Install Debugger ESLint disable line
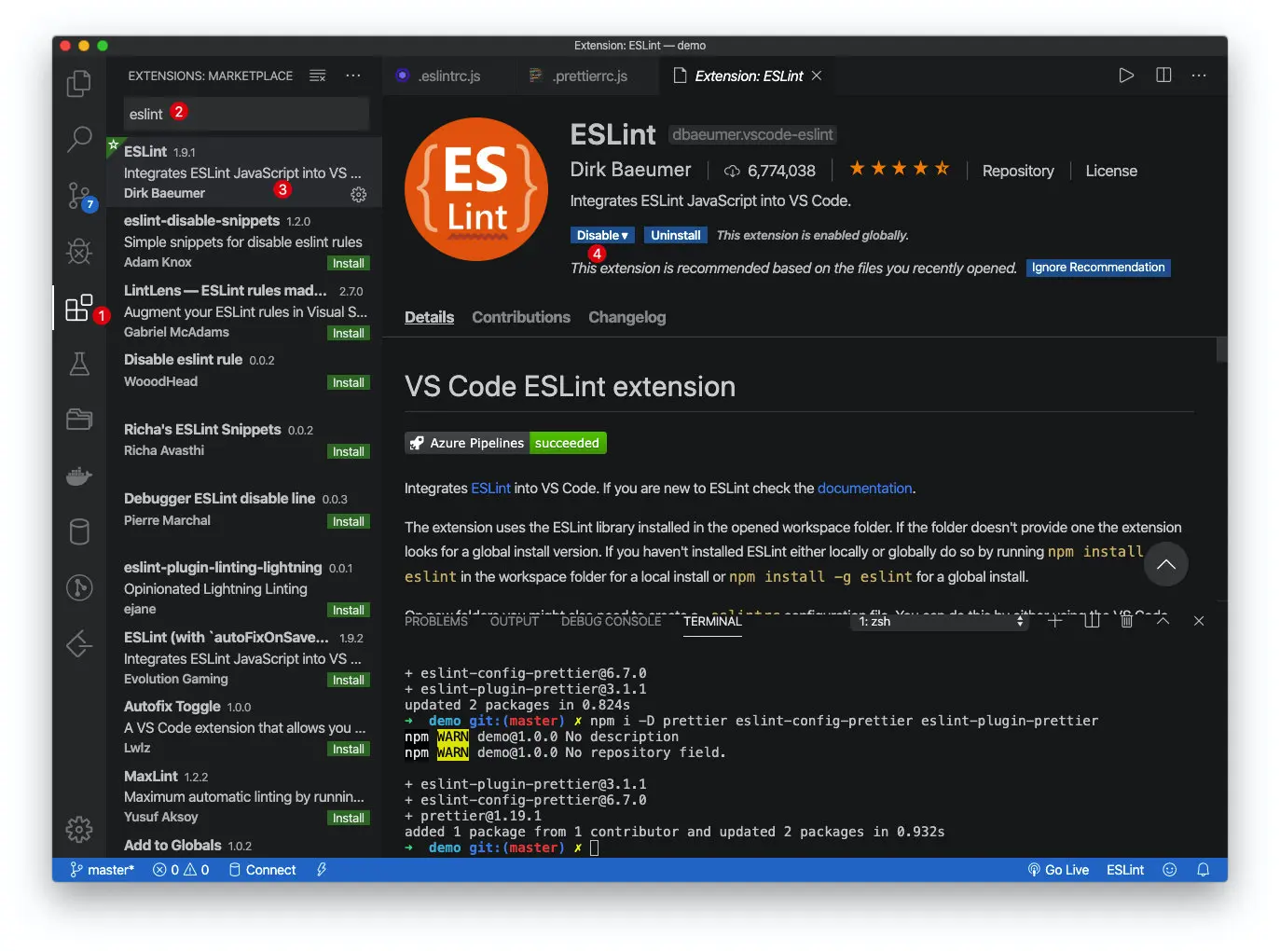1280x951 pixels. 349,522
